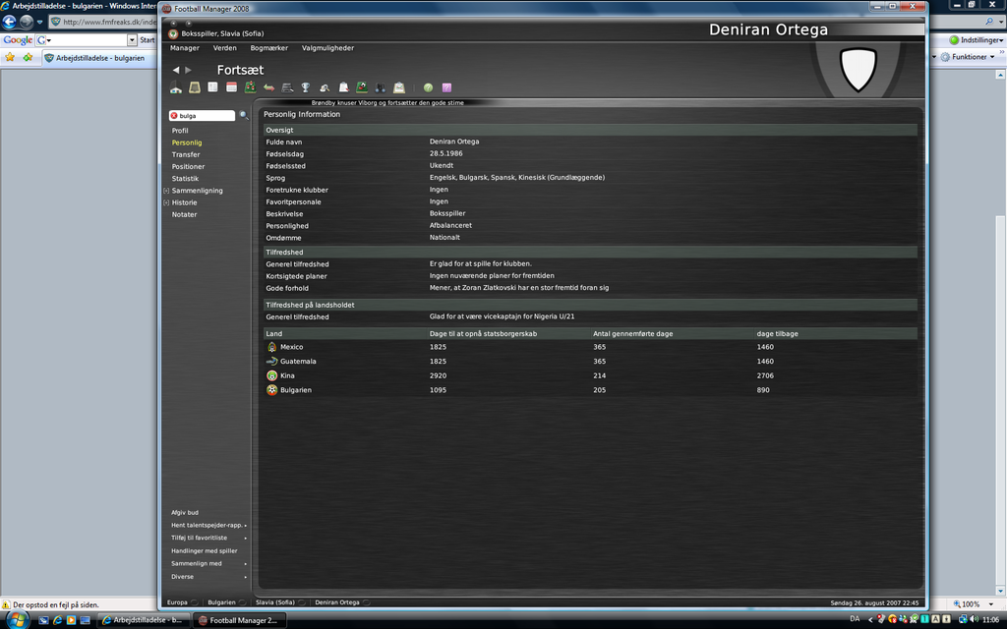
Task: Expand the Sammenligning tree node
Action: pyautogui.click(x=166, y=191)
